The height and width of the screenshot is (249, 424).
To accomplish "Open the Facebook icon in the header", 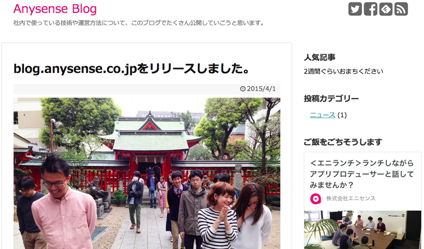I will click(x=370, y=9).
